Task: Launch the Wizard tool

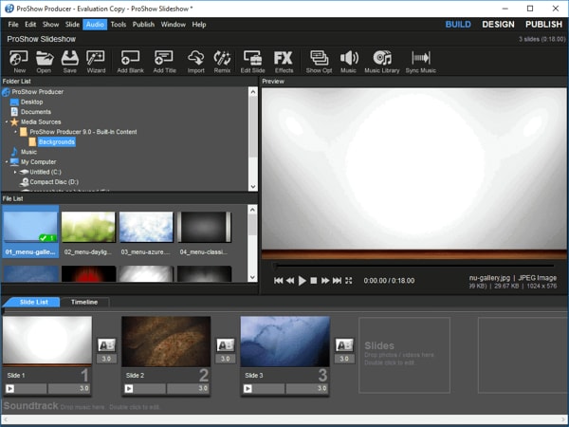Action: coord(96,62)
